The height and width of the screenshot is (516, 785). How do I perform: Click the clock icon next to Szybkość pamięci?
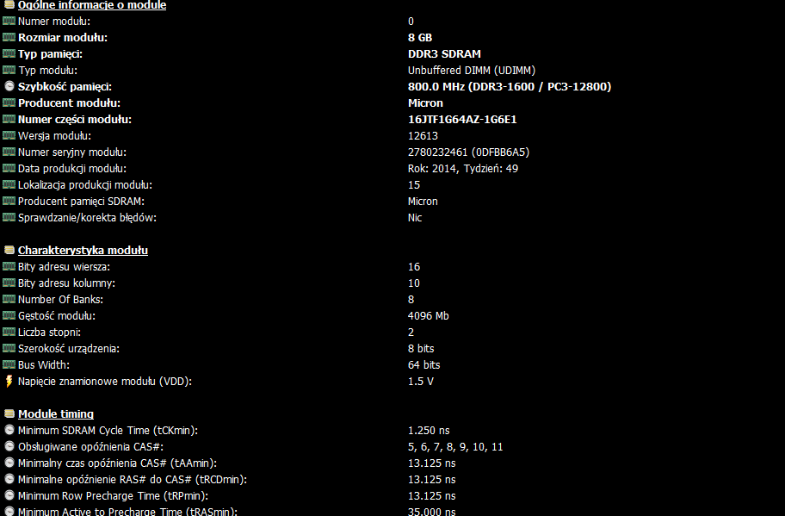point(9,86)
